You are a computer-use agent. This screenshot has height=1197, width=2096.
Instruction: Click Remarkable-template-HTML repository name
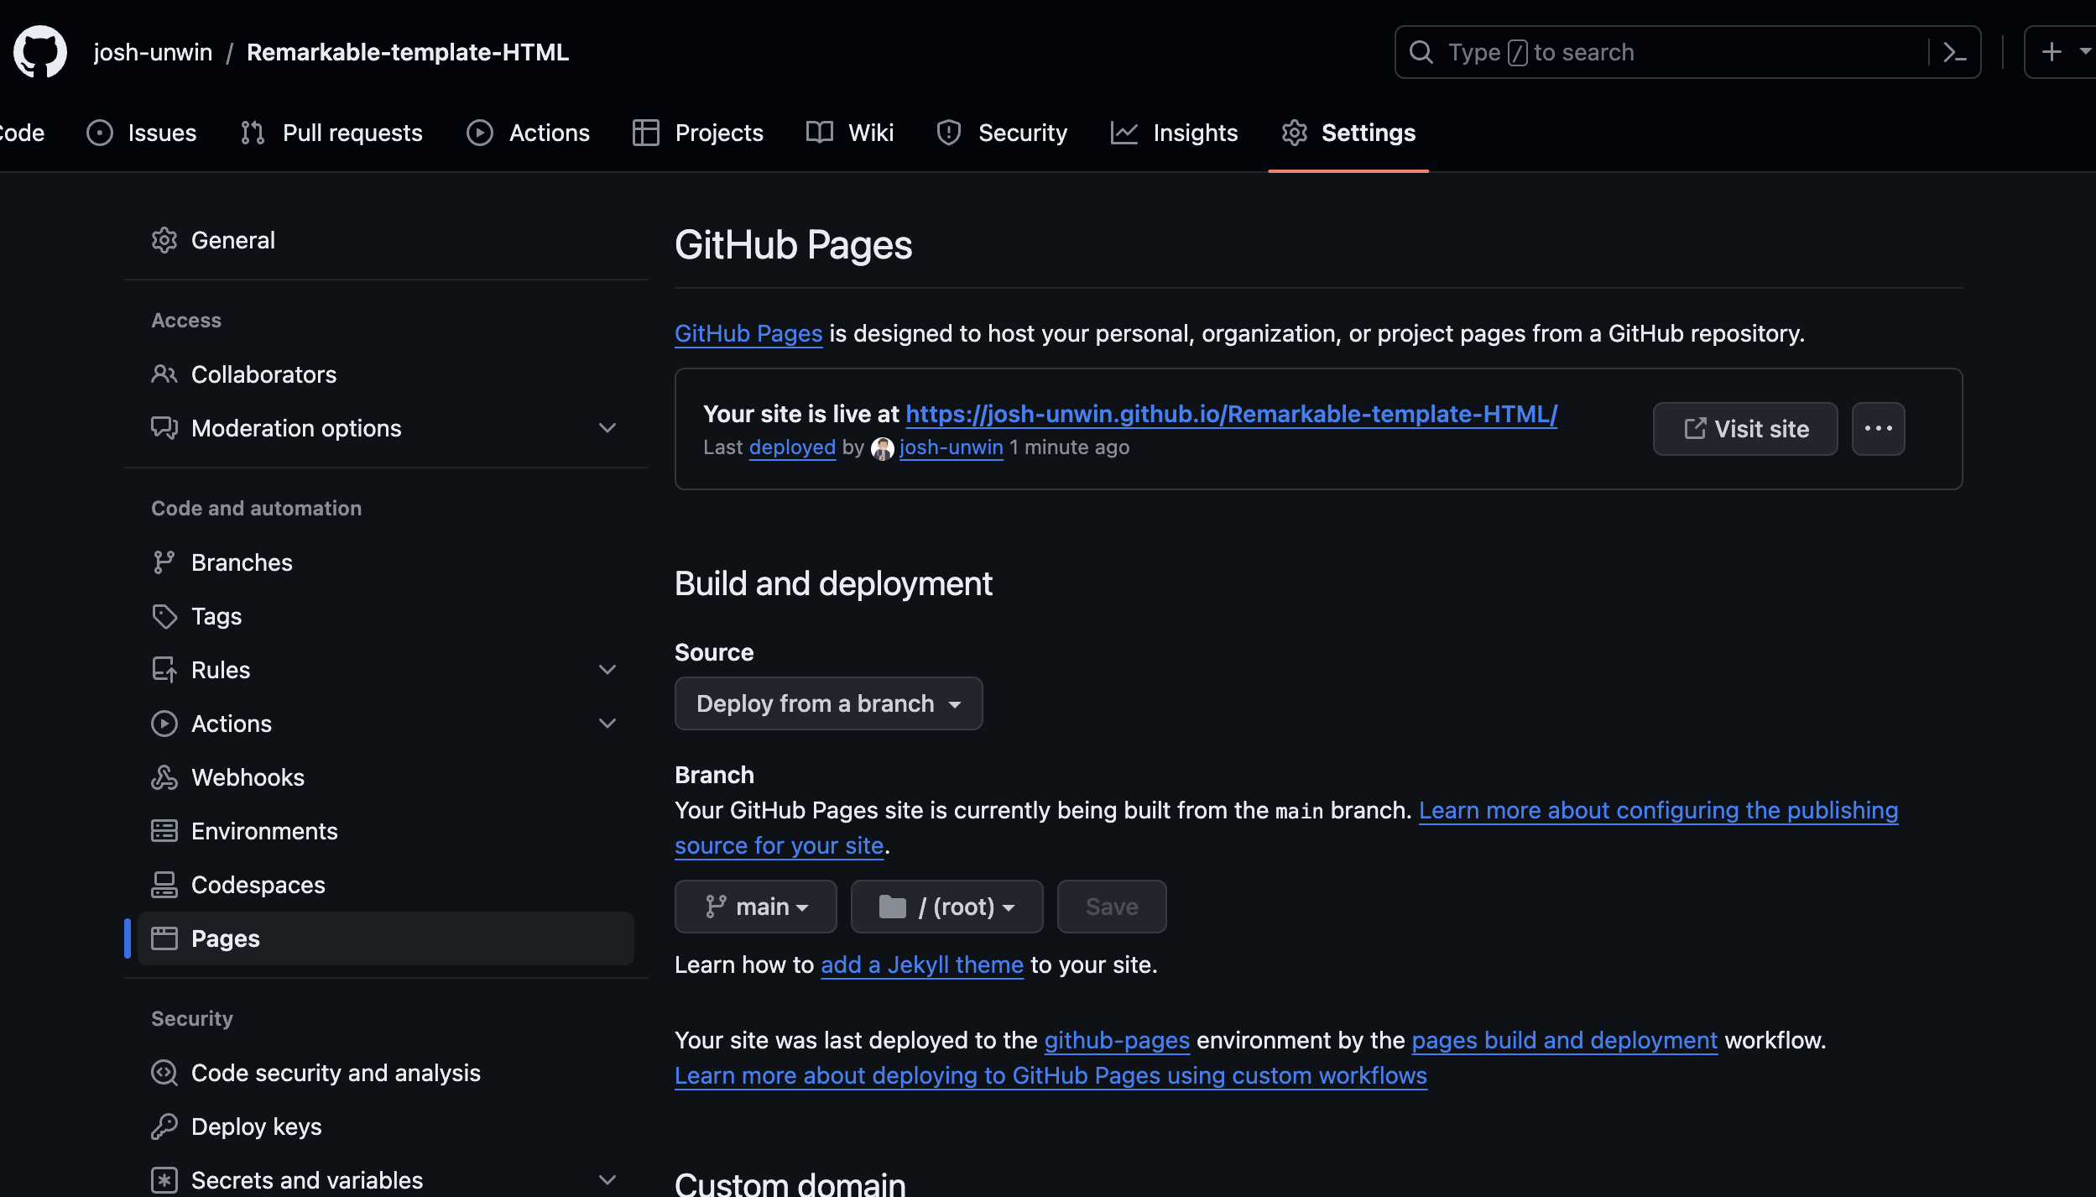coord(408,52)
